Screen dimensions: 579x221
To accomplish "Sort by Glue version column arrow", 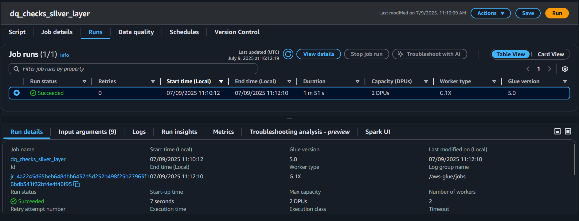I will tap(565, 81).
